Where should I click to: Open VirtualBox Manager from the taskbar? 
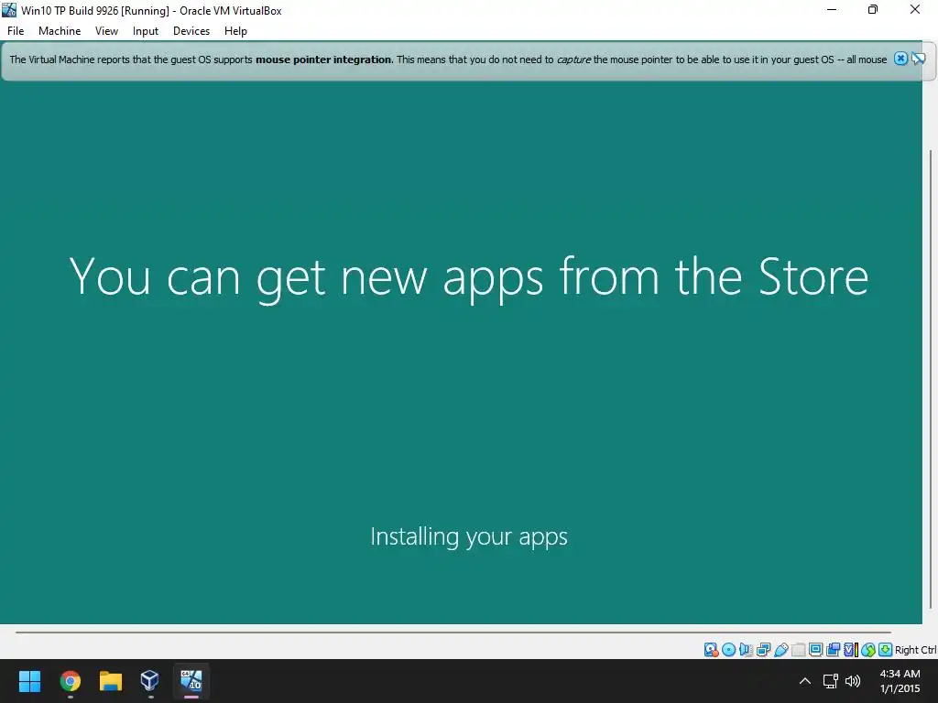149,681
